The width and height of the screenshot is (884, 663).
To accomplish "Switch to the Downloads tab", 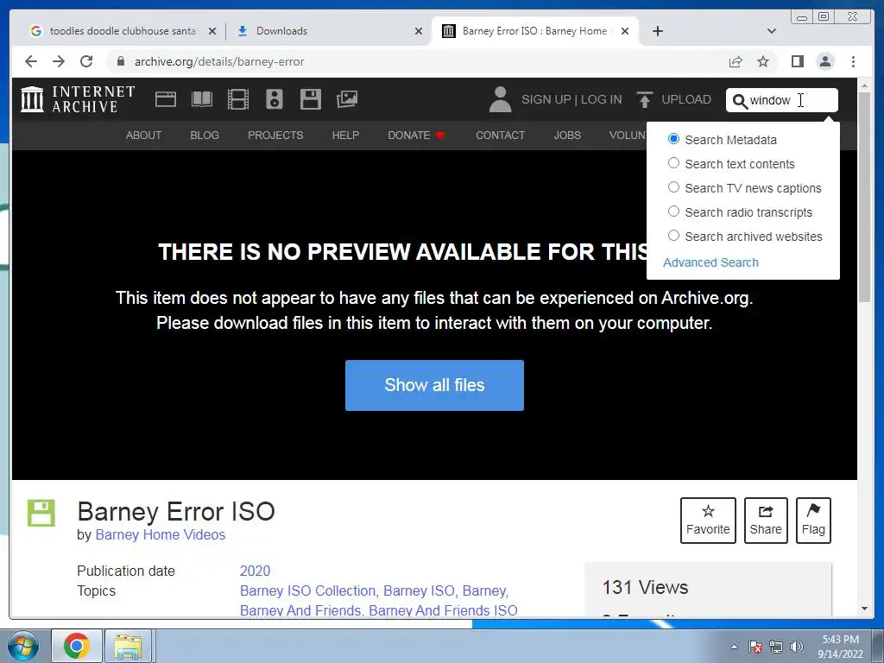I will coord(329,31).
